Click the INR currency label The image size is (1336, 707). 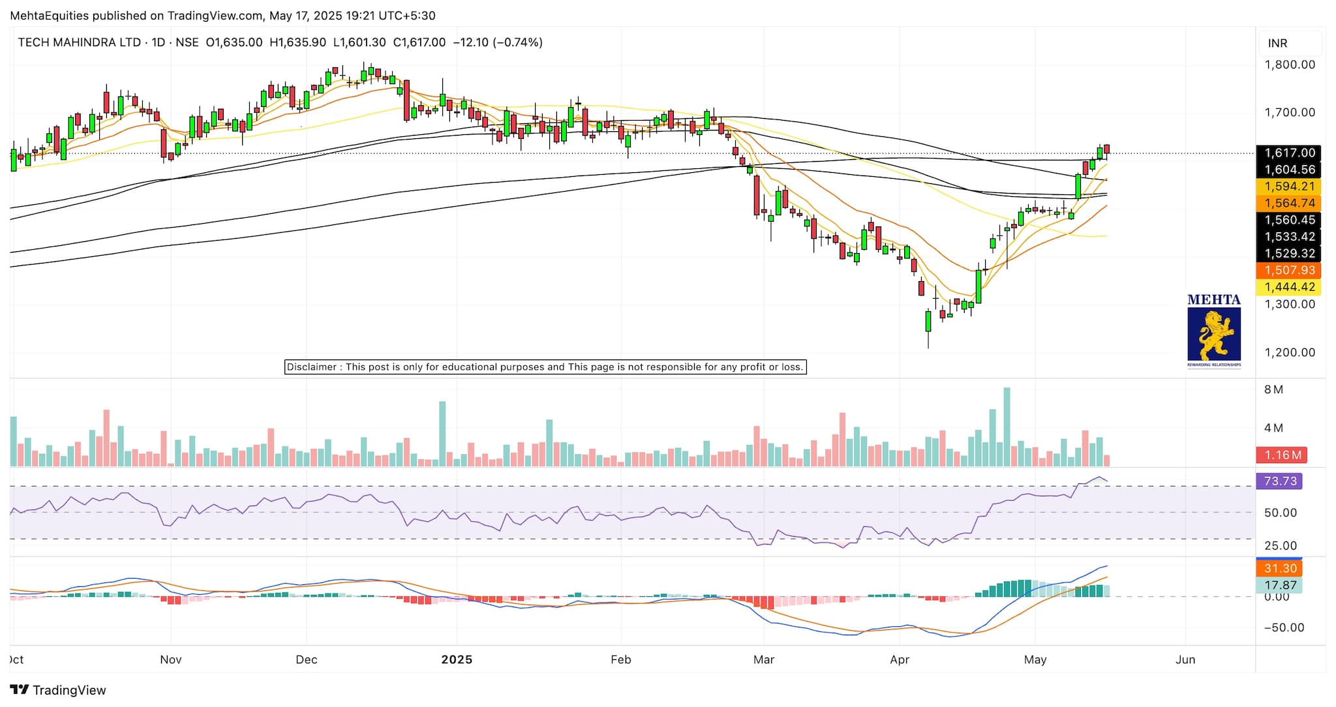tap(1277, 43)
